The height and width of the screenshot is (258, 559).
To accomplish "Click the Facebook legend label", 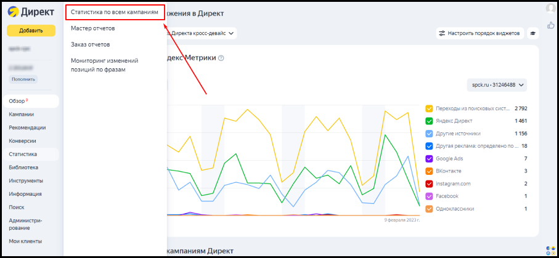I will [x=447, y=196].
